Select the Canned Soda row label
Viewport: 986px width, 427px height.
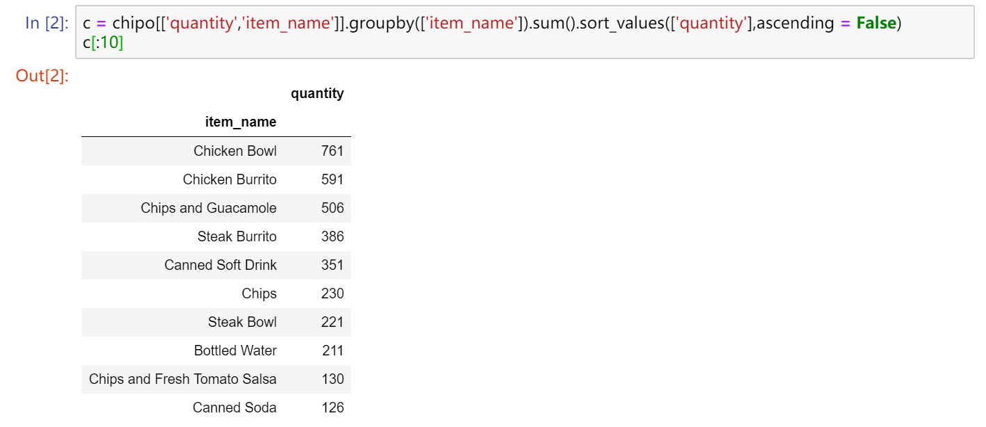click(234, 408)
